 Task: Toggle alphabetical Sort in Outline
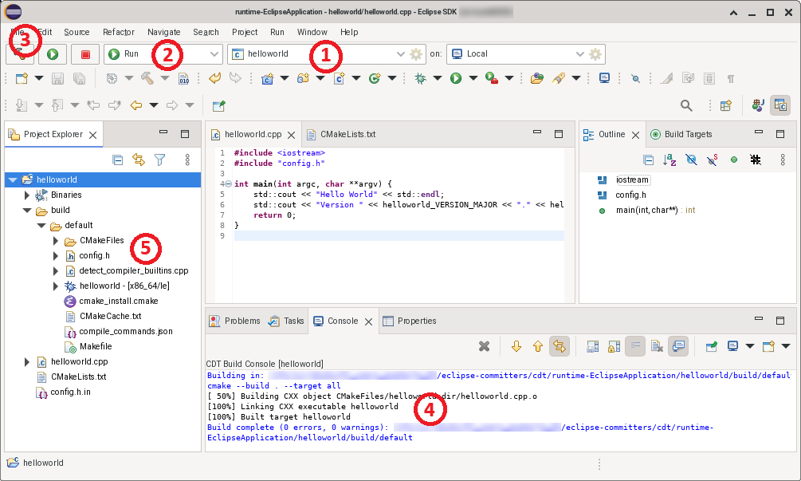pos(669,160)
